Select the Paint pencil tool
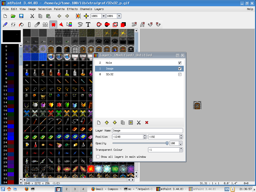Screen dimensions: 256x192 [5, 24]
